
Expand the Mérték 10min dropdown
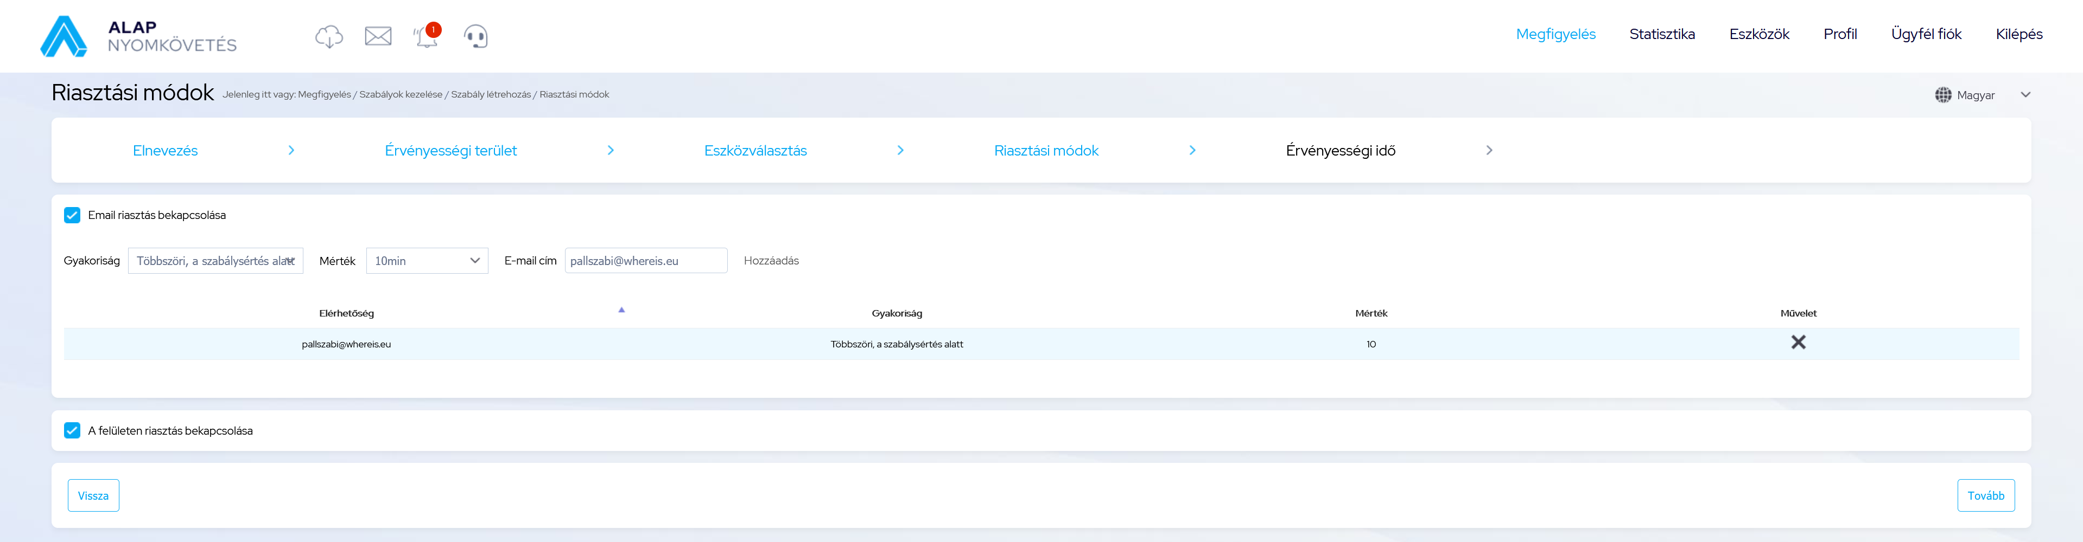(426, 261)
